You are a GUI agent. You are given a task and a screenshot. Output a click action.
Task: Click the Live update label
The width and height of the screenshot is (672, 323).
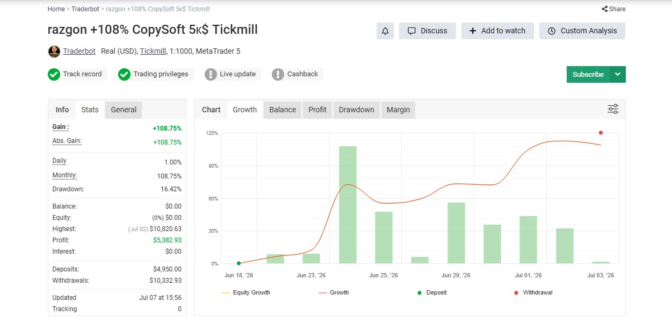pos(237,74)
